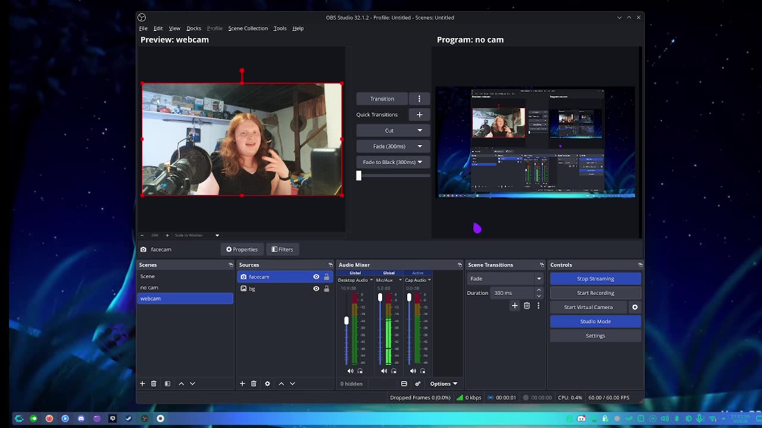This screenshot has height=428, width=762.
Task: Click the Desktop Audio volume slider handle
Action: (x=346, y=320)
